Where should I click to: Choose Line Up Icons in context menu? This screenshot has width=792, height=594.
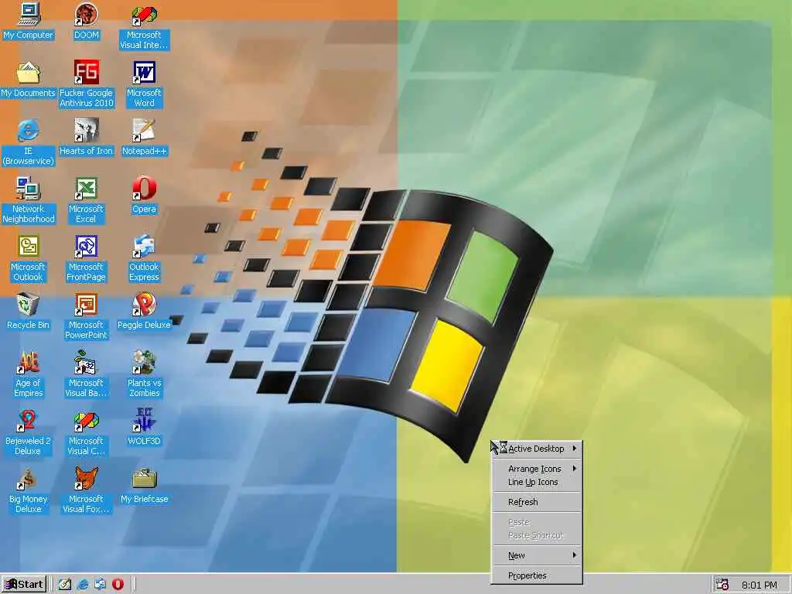537,483
